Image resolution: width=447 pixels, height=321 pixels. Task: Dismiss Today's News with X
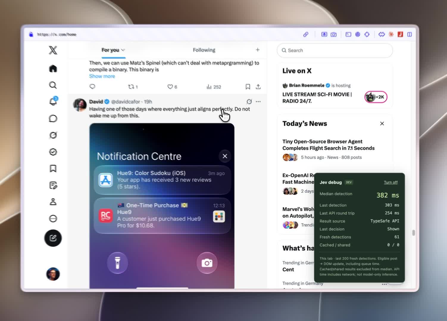click(382, 124)
